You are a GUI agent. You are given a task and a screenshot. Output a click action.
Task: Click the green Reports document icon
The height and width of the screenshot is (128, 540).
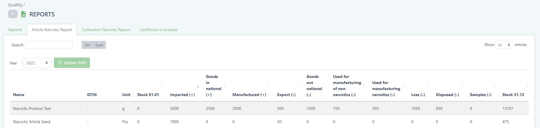point(24,14)
